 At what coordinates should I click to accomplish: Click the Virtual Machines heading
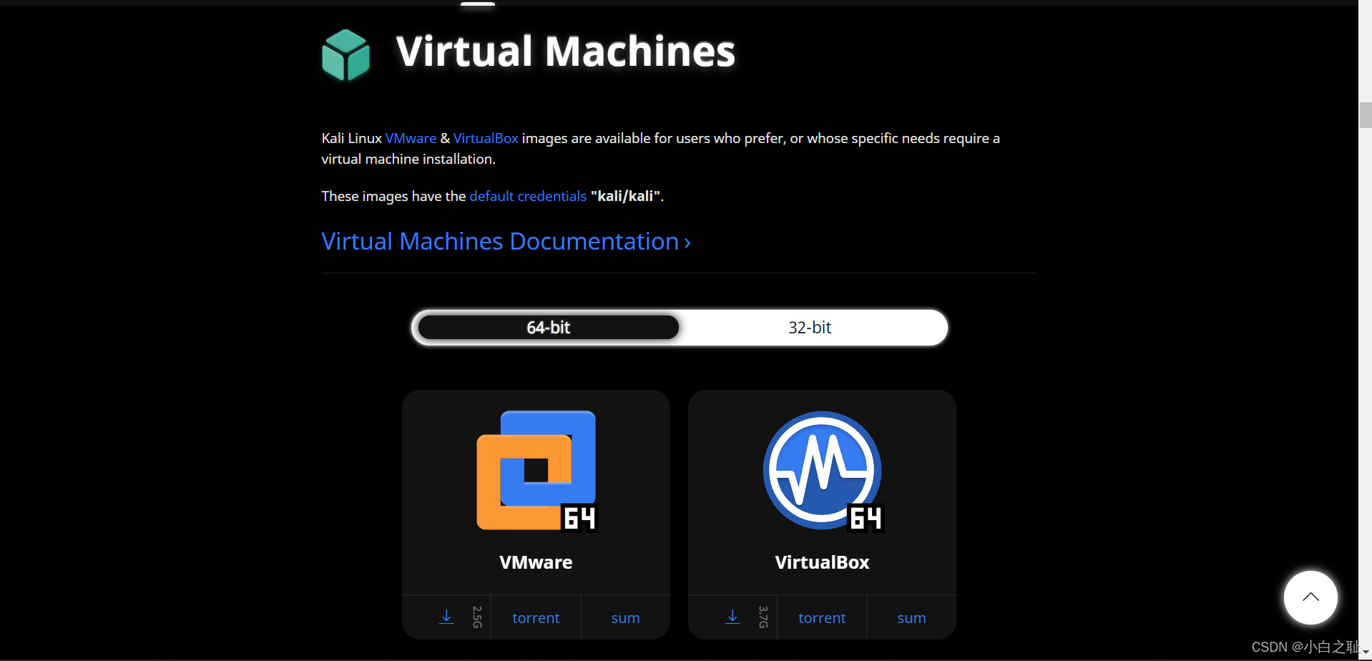(565, 52)
